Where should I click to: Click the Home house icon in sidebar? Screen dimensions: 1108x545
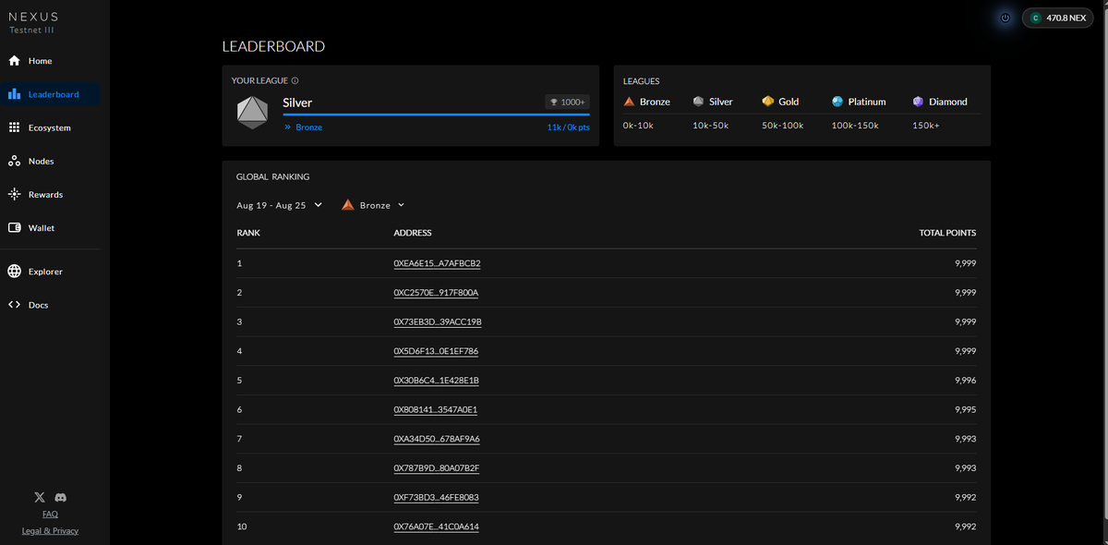pos(14,61)
